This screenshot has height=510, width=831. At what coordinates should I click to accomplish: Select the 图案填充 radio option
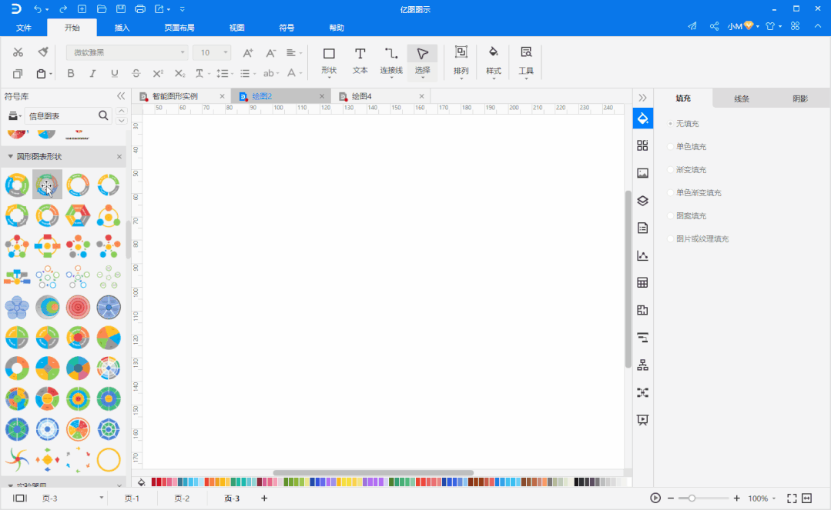tap(671, 216)
